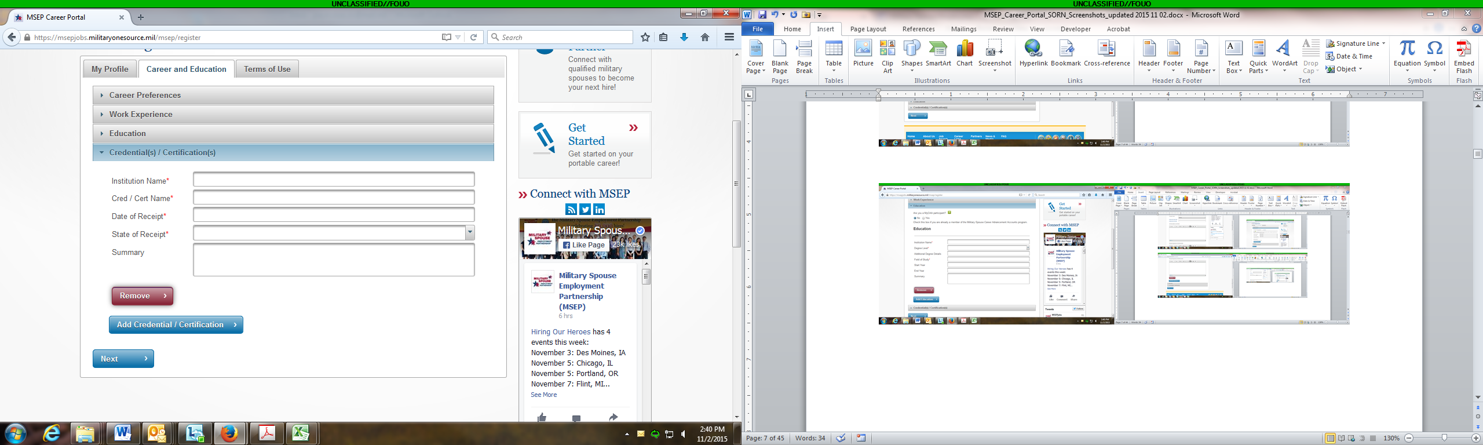The width and height of the screenshot is (1483, 445).
Task: Insert Date & Time in Word
Action: 1350,56
